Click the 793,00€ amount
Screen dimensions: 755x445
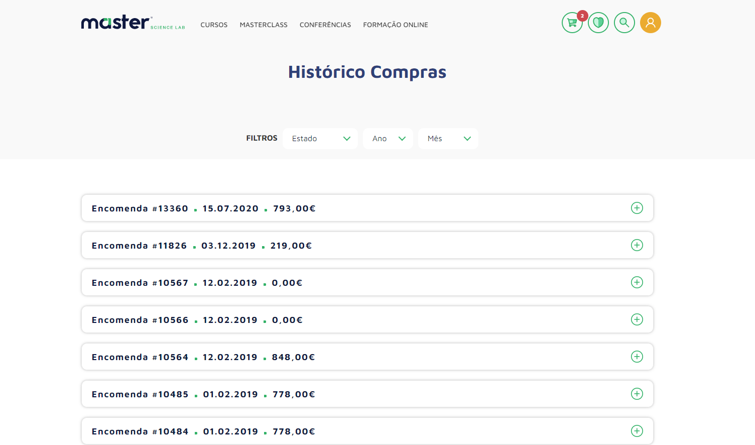tap(294, 208)
